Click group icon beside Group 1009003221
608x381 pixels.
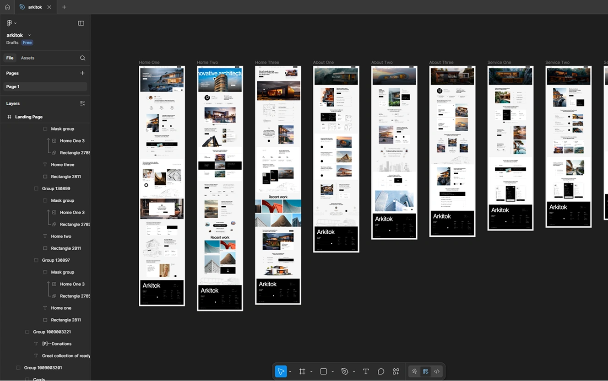tap(27, 332)
